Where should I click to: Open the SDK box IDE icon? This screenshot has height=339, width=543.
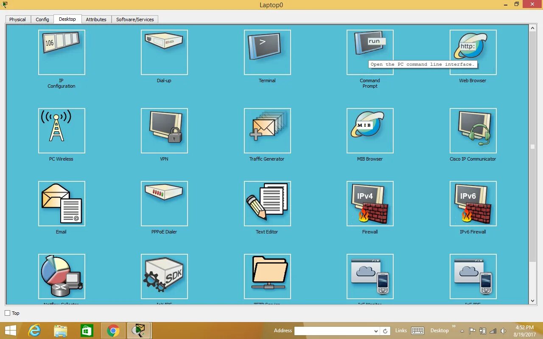164,276
